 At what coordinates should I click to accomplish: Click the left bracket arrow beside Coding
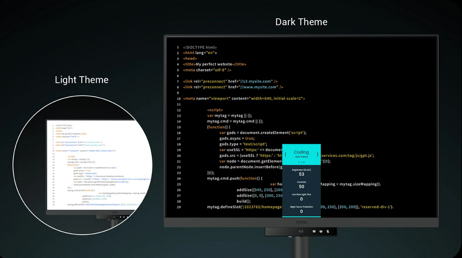point(285,154)
